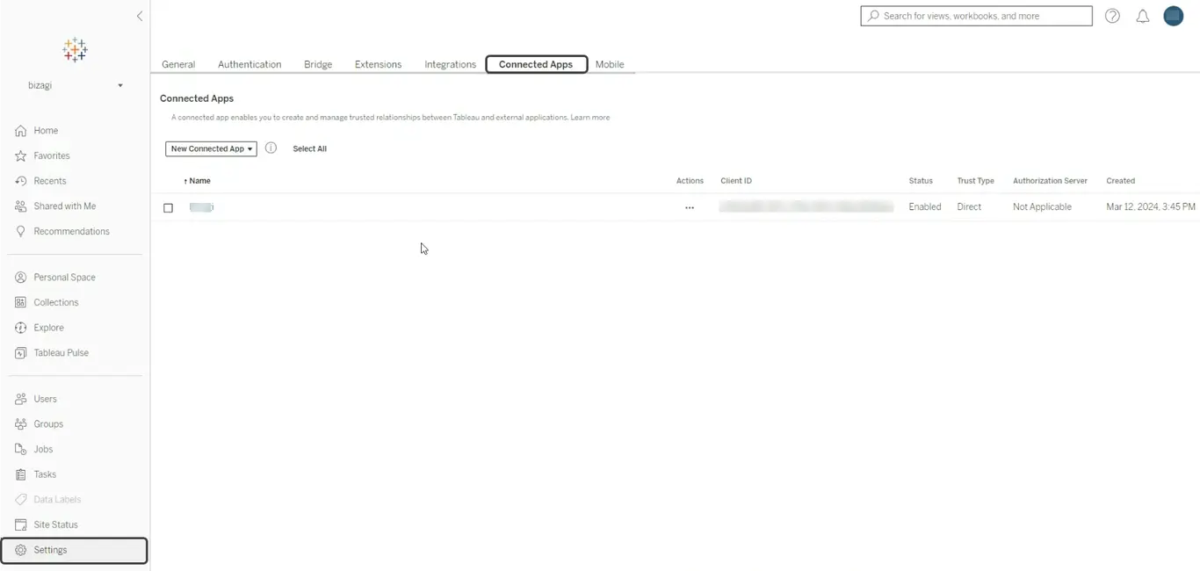Viewport: 1200px width, 571px height.
Task: Open Groups label
Action: 48,424
